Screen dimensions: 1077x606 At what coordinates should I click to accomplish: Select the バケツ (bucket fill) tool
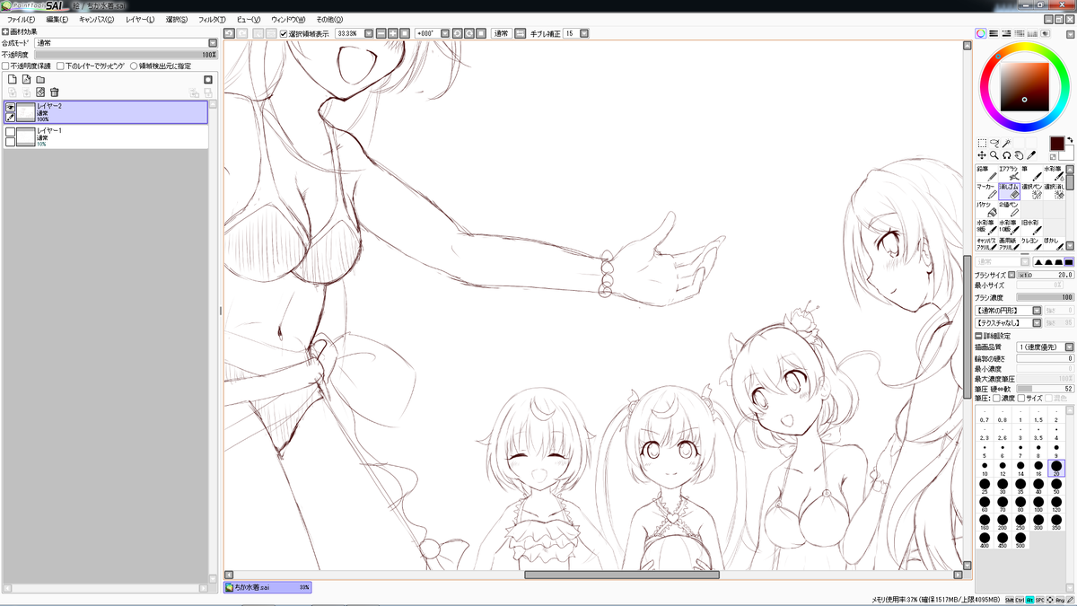tap(985, 208)
